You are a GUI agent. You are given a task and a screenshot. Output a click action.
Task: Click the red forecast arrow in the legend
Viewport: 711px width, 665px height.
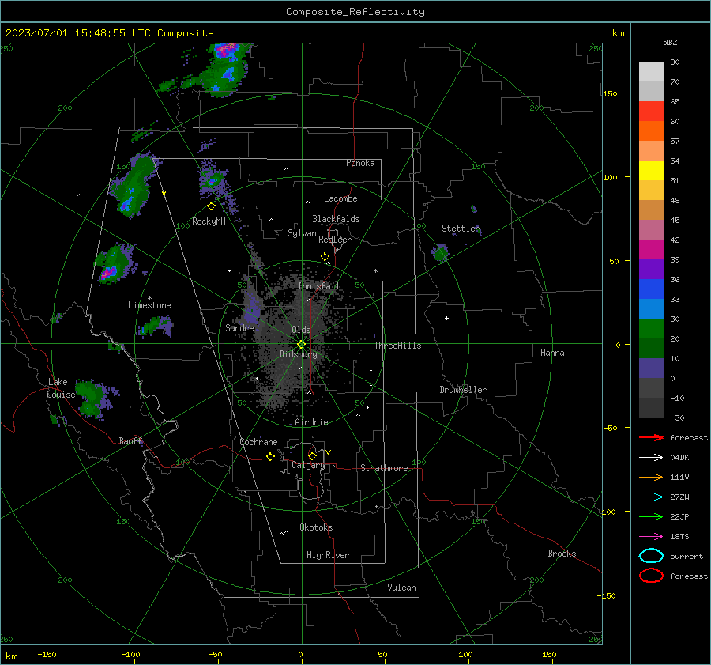tap(651, 437)
